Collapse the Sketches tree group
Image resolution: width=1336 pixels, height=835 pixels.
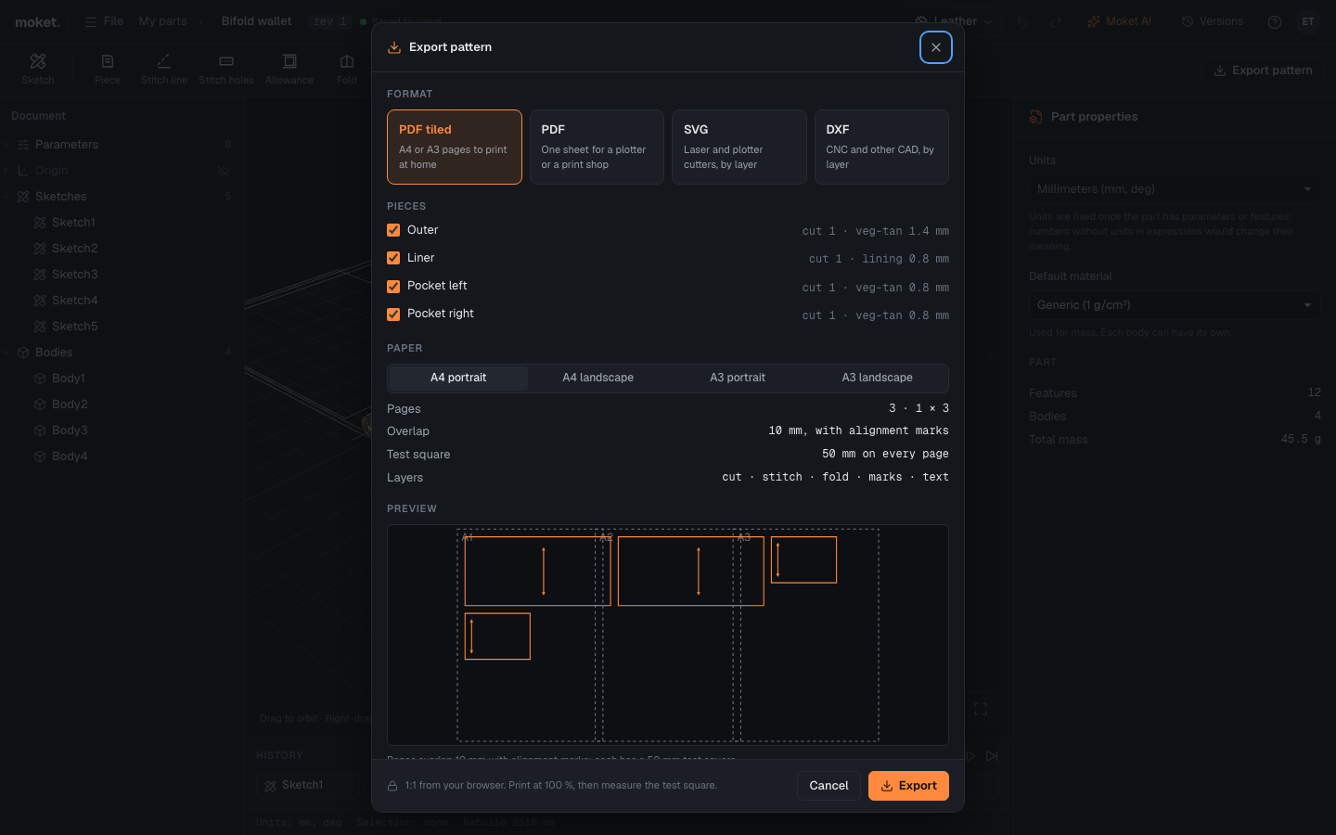6,197
